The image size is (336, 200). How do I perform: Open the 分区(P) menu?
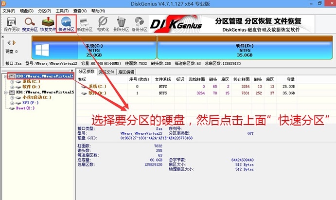coord(45,11)
